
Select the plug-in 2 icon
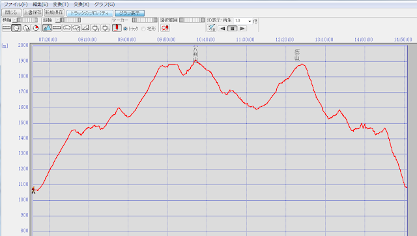[106, 27]
